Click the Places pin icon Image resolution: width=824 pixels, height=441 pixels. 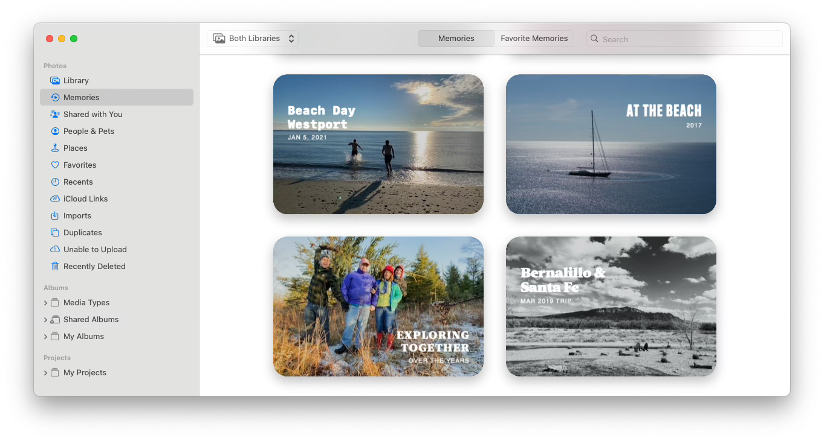point(55,148)
